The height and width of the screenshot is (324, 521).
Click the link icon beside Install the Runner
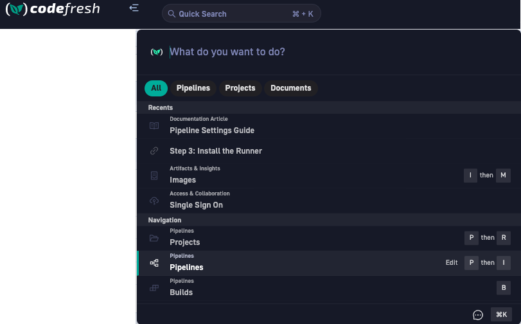coord(154,151)
